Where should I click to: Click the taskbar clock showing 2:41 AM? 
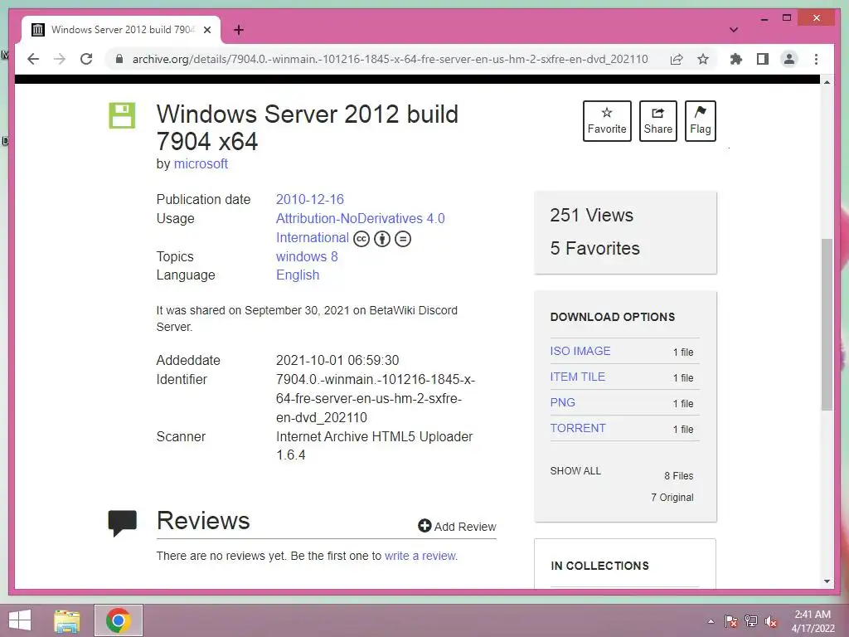point(813,621)
